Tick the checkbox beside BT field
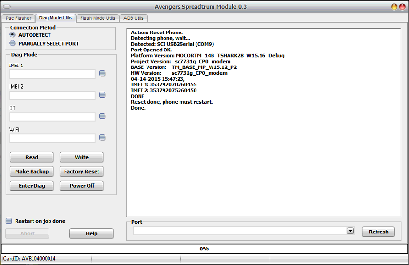The width and height of the screenshot is (409, 265). [x=102, y=116]
